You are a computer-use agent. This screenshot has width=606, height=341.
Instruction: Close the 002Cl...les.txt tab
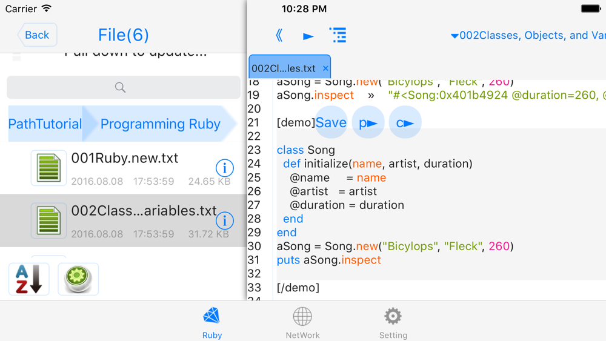coord(325,68)
